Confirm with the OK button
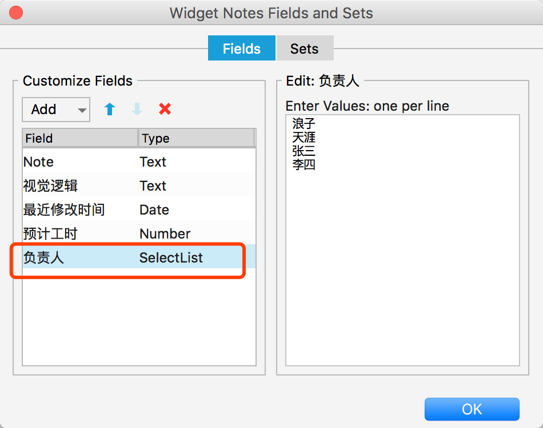543x428 pixels. (x=472, y=409)
